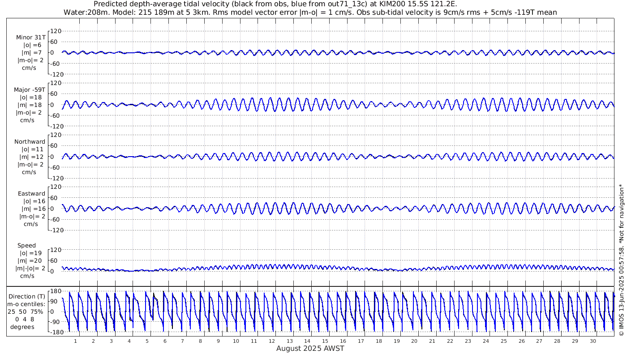This screenshot has height=358, width=627.
Task: Click '|m| =7' in the Minor panel
Action: (31, 53)
